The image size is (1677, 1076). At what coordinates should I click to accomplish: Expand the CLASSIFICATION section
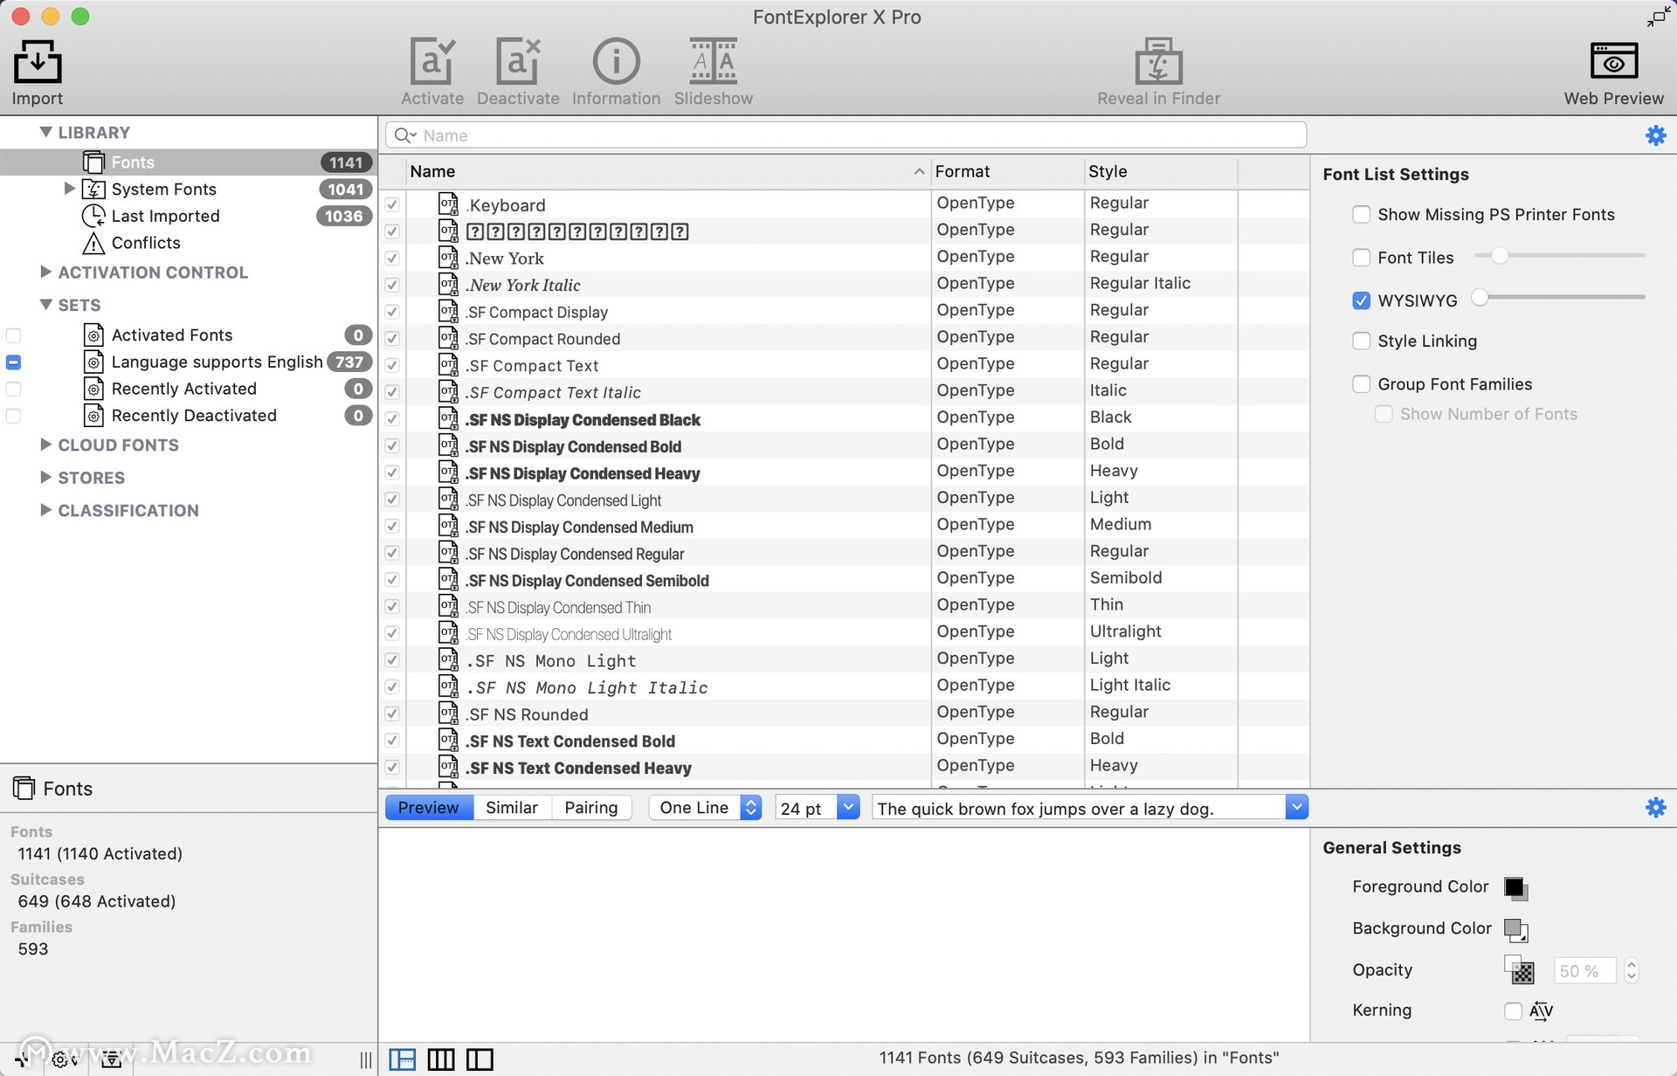(x=46, y=510)
